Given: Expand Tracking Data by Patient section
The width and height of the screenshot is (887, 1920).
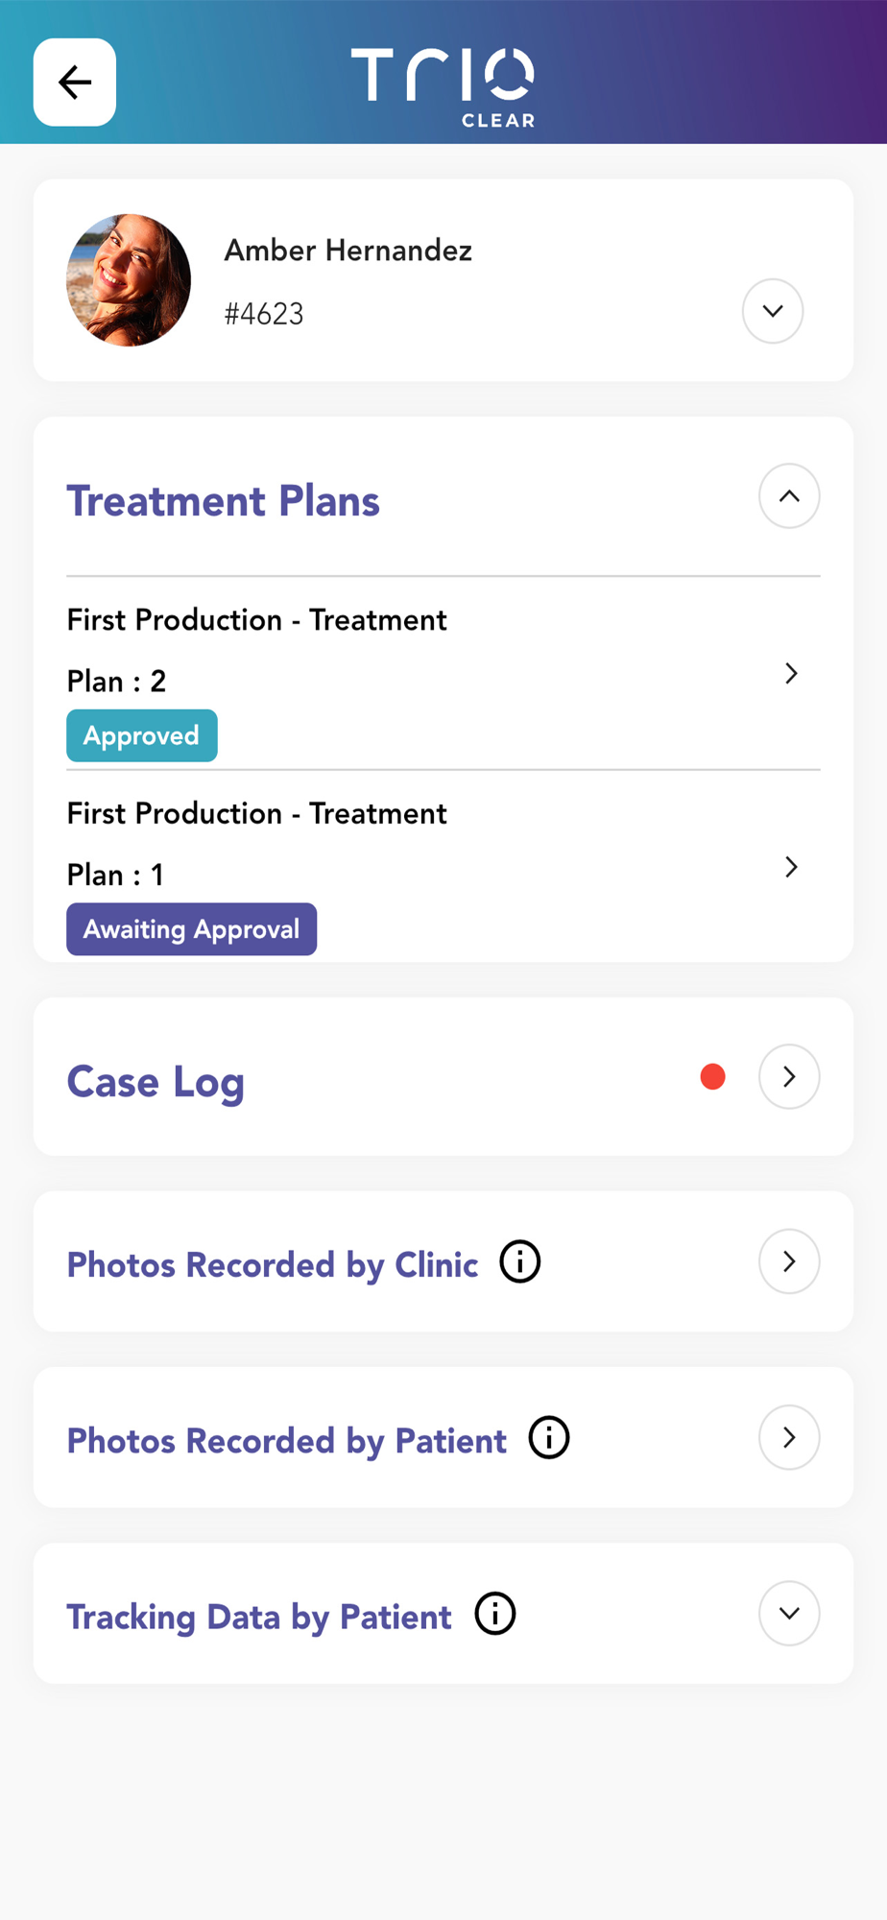Looking at the screenshot, I should pyautogui.click(x=789, y=1614).
